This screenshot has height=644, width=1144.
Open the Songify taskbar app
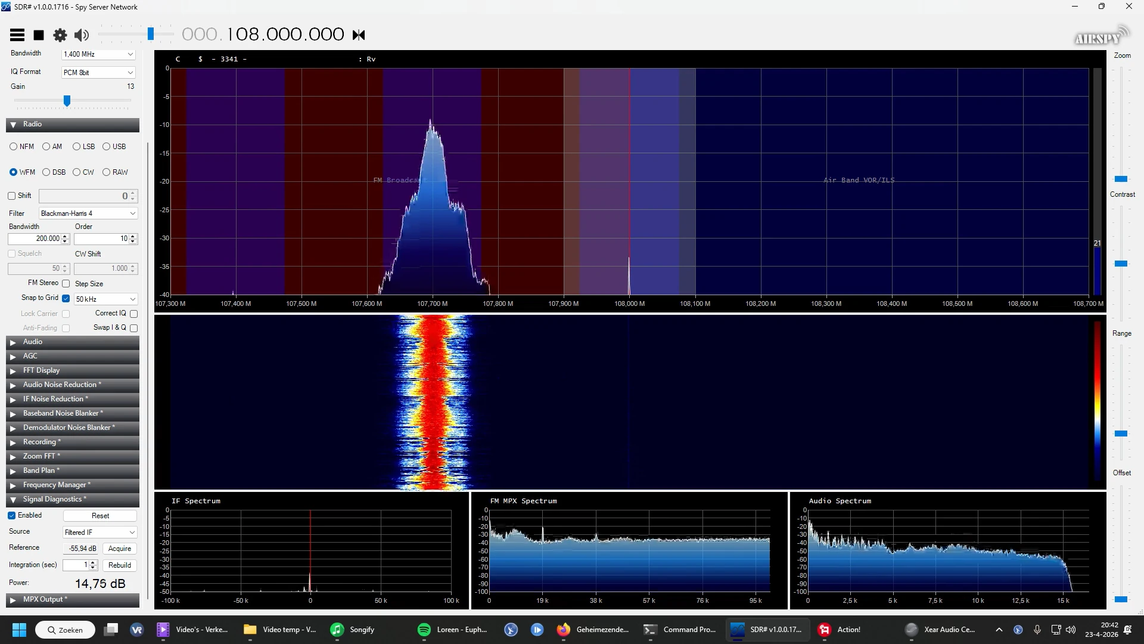point(353,630)
